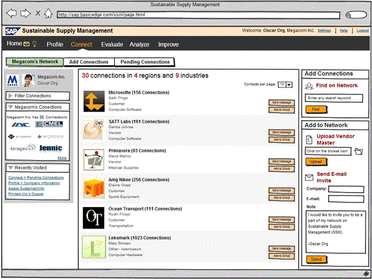The height and width of the screenshot is (279, 372).
Task: Click the Megacom M logo in sidebar
Action: (13, 80)
